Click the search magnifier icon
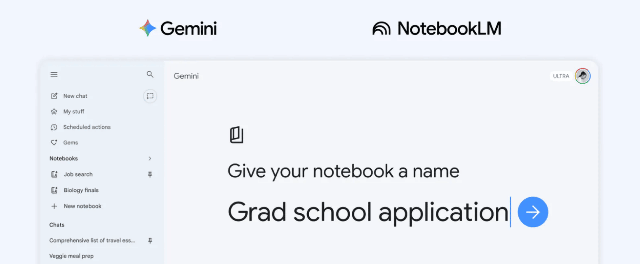This screenshot has width=640, height=264. [150, 75]
